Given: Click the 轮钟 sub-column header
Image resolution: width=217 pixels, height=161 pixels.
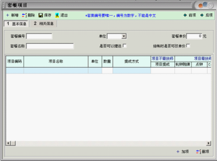Looking at the screenshot, I should tap(183, 64).
